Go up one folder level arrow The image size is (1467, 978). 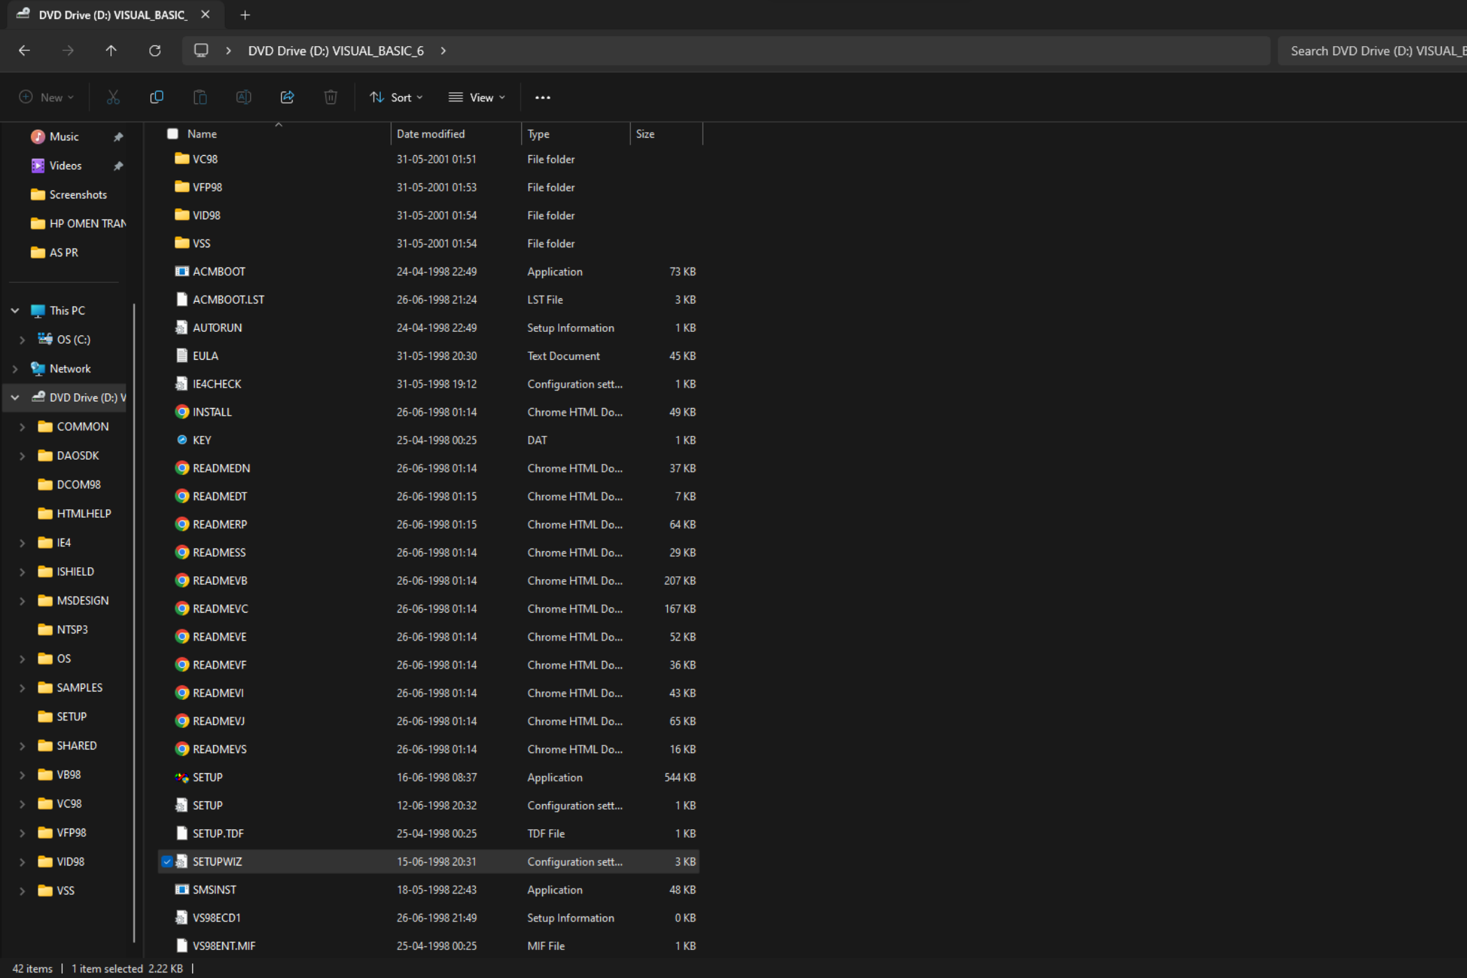click(x=111, y=50)
